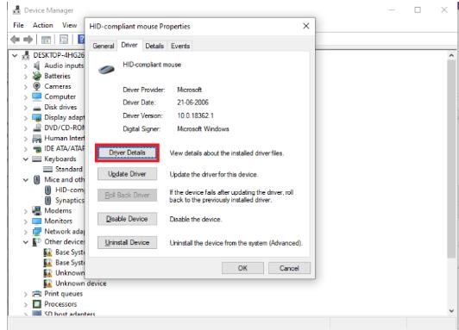Click the Display adapters icon
Image resolution: width=459 pixels, height=330 pixels.
click(37, 117)
